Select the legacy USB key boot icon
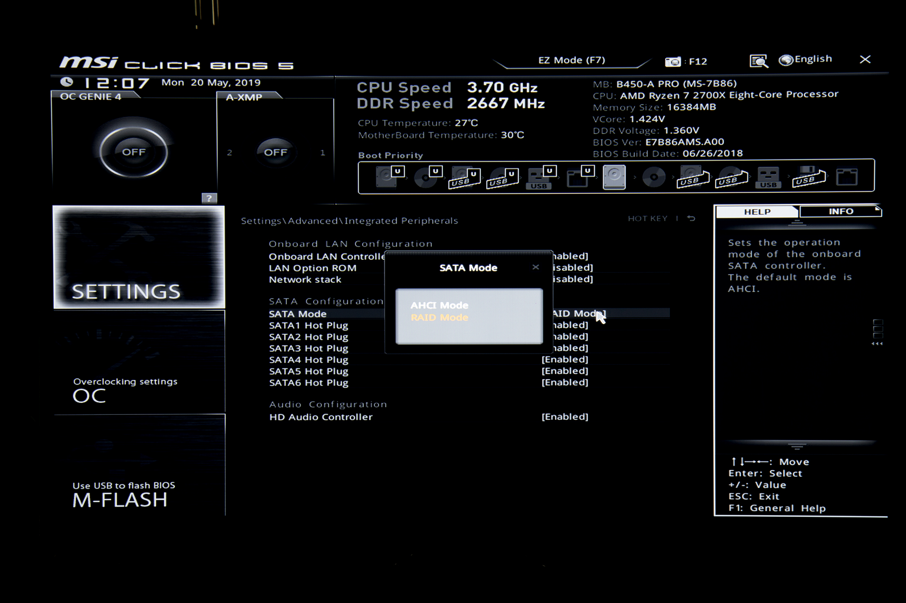The image size is (906, 603). pyautogui.click(x=769, y=178)
